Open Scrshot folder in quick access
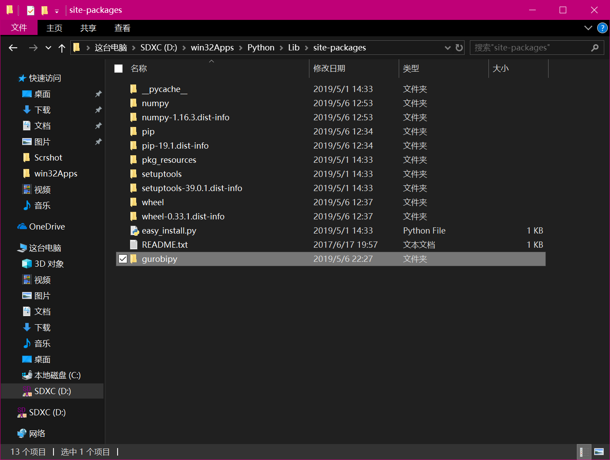 pyautogui.click(x=48, y=158)
